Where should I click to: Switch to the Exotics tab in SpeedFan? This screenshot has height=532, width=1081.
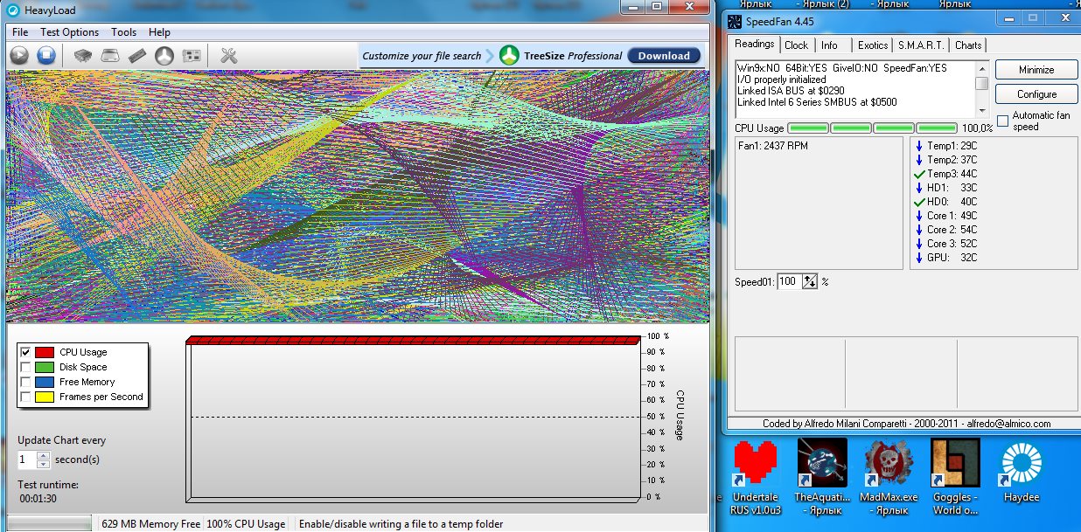(x=872, y=45)
